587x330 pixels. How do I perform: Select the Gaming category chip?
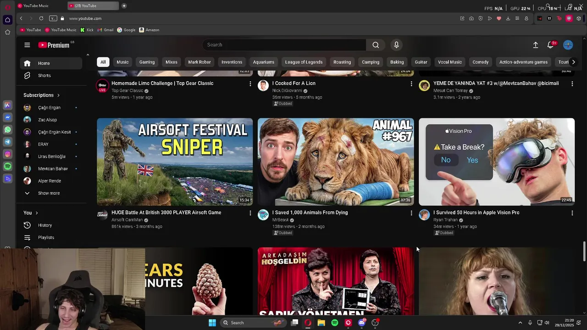coord(147,62)
